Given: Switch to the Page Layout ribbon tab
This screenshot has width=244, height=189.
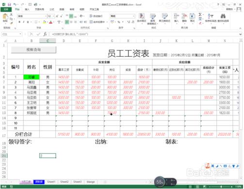Looking at the screenshot, I should click(39, 9).
